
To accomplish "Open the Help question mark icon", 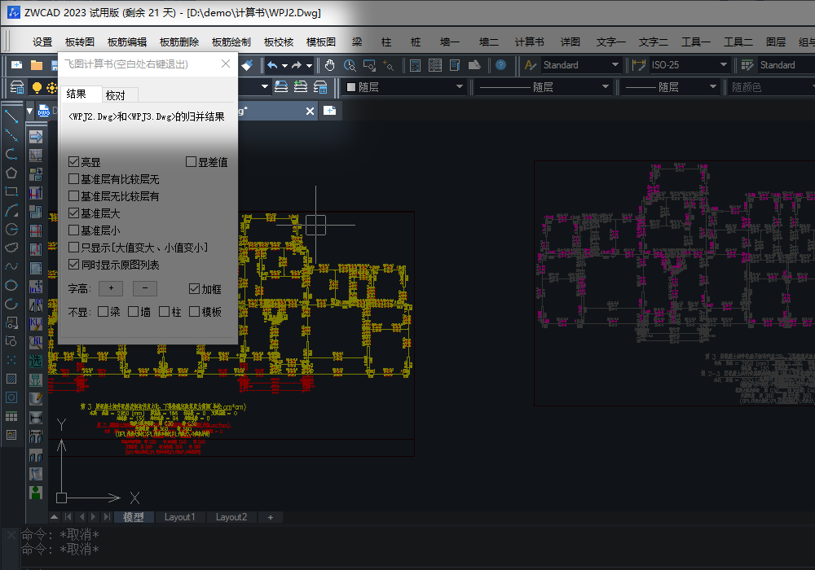I will [500, 65].
